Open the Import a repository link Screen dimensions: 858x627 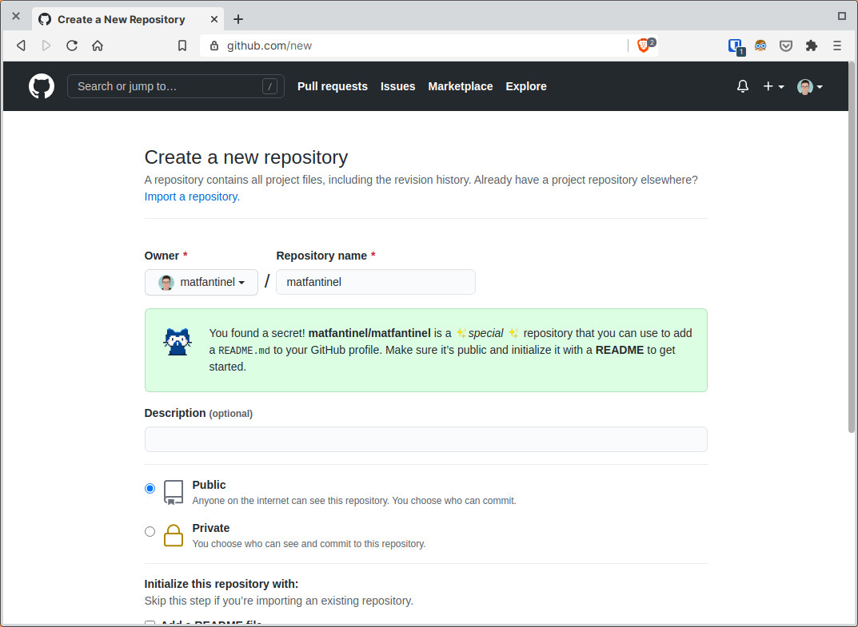coord(190,196)
